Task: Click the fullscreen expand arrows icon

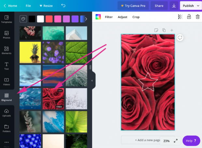Action: pyautogui.click(x=176, y=141)
